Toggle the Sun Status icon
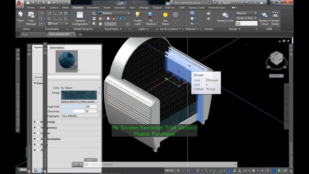Image resolution: width=309 pixels, height=174 pixels. click(x=165, y=15)
